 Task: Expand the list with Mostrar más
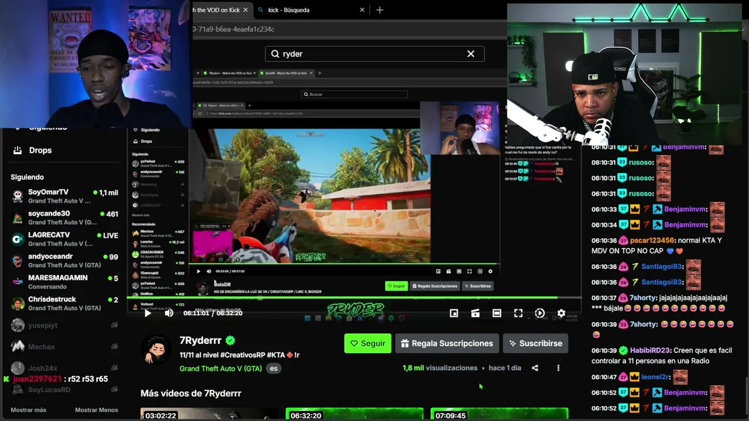pyautogui.click(x=28, y=410)
